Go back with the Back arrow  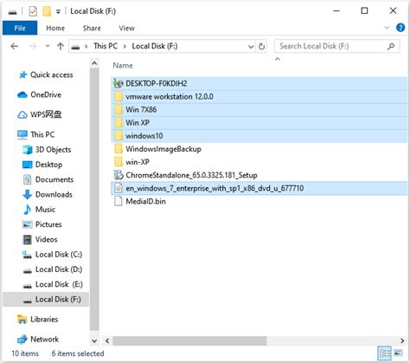point(15,46)
